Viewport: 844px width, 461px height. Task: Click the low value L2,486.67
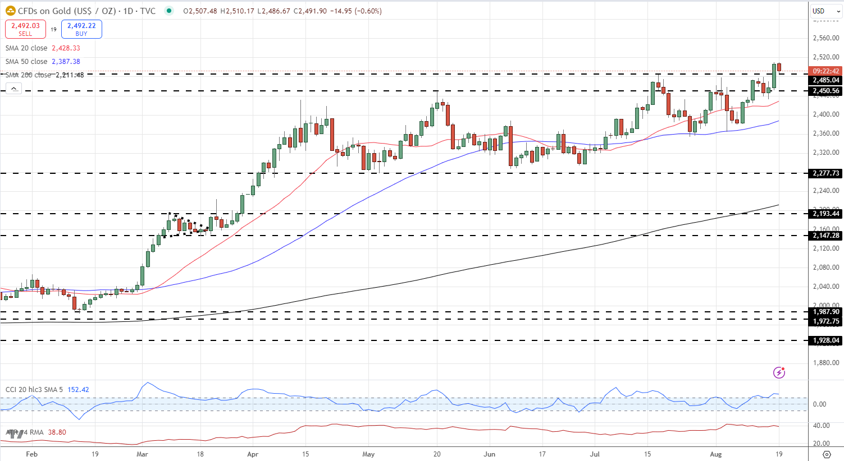click(274, 11)
